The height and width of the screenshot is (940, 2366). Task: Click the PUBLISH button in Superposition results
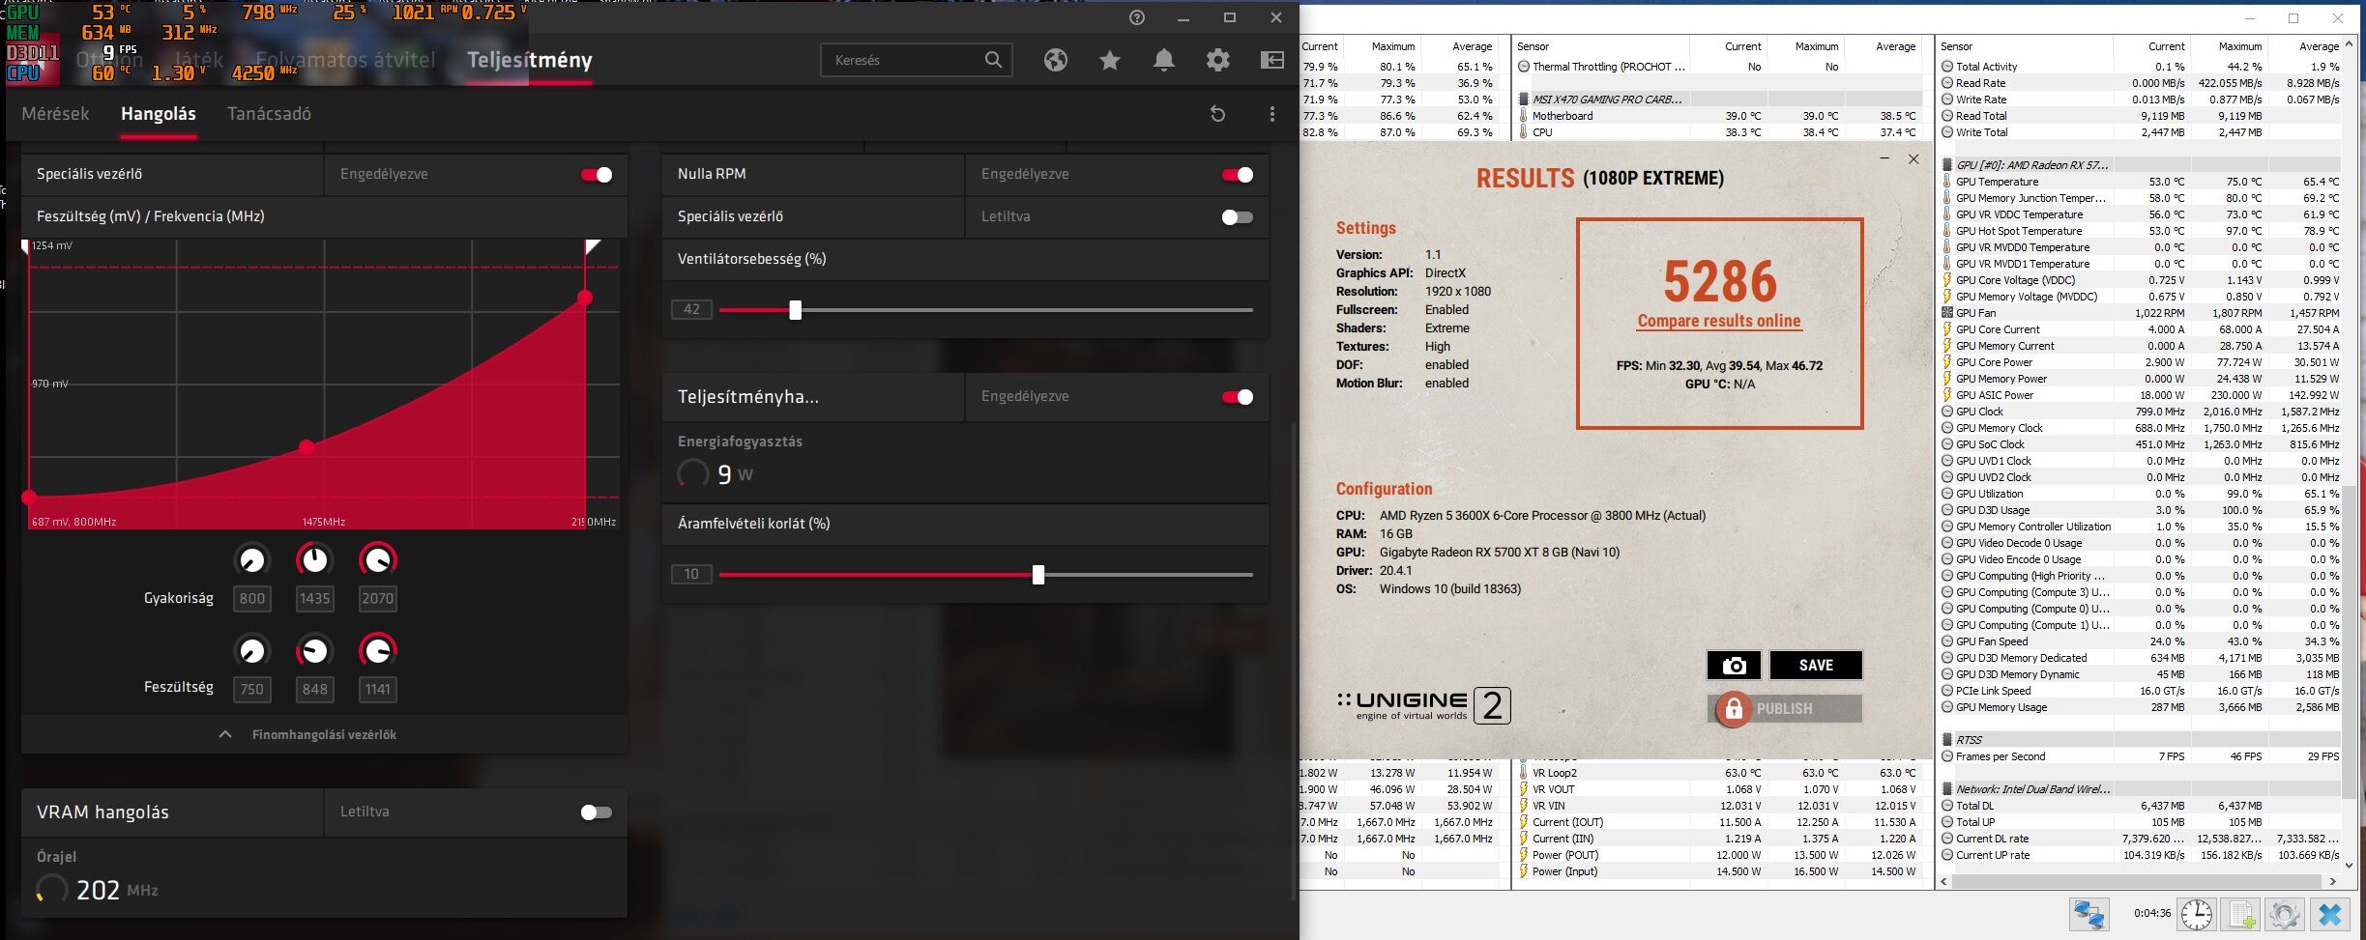point(1785,708)
